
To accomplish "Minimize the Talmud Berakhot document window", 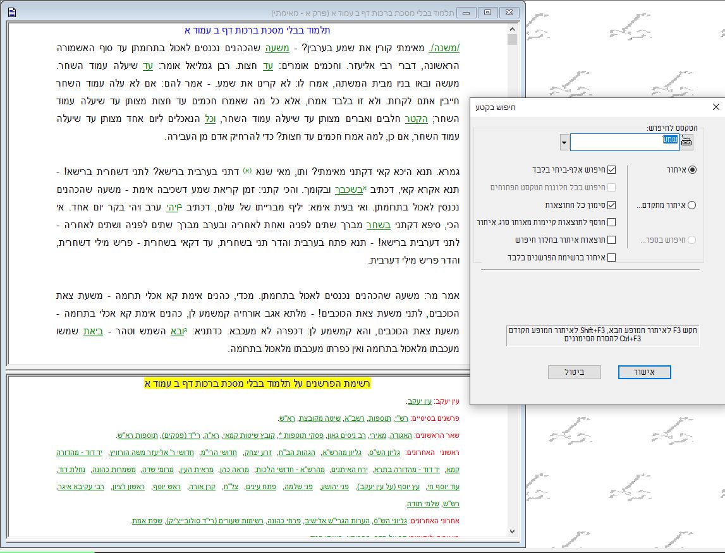I will coord(466,13).
